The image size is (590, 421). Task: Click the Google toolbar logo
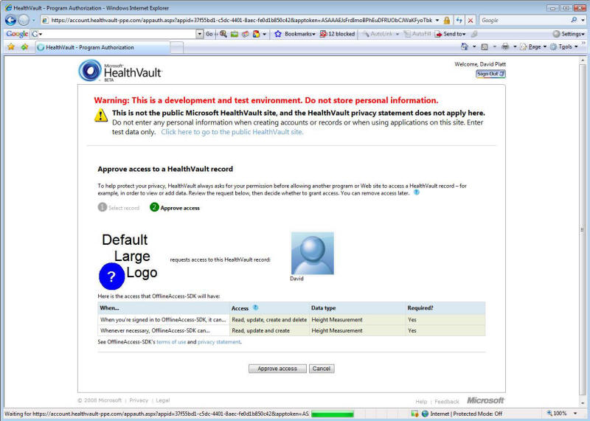pyautogui.click(x=17, y=34)
